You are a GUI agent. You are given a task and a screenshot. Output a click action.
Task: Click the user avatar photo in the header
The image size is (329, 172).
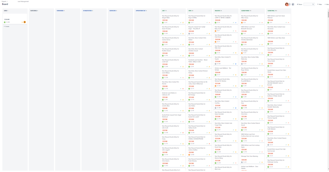click(287, 4)
